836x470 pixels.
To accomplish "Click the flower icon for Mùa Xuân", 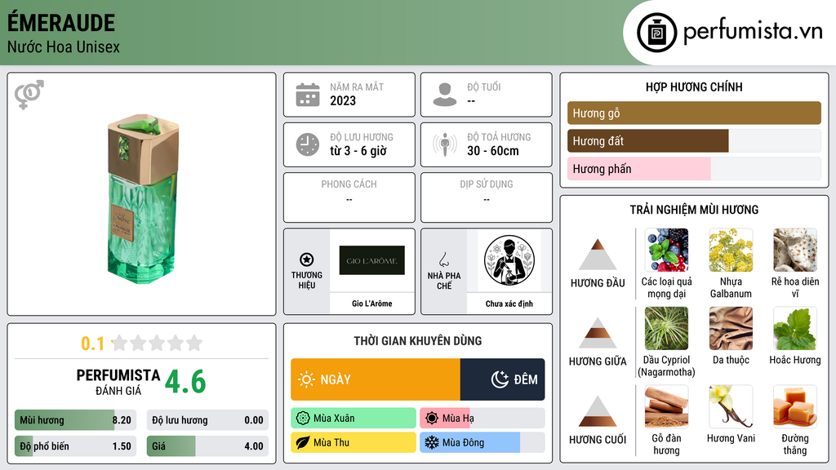I will click(303, 419).
